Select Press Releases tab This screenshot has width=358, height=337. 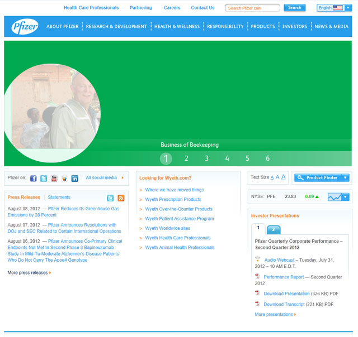(23, 197)
